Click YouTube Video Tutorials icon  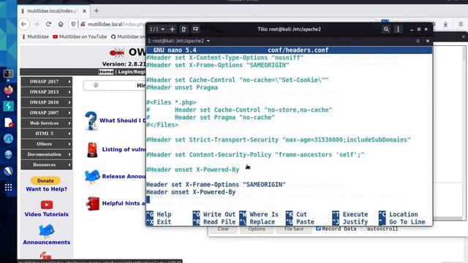[x=47, y=205]
